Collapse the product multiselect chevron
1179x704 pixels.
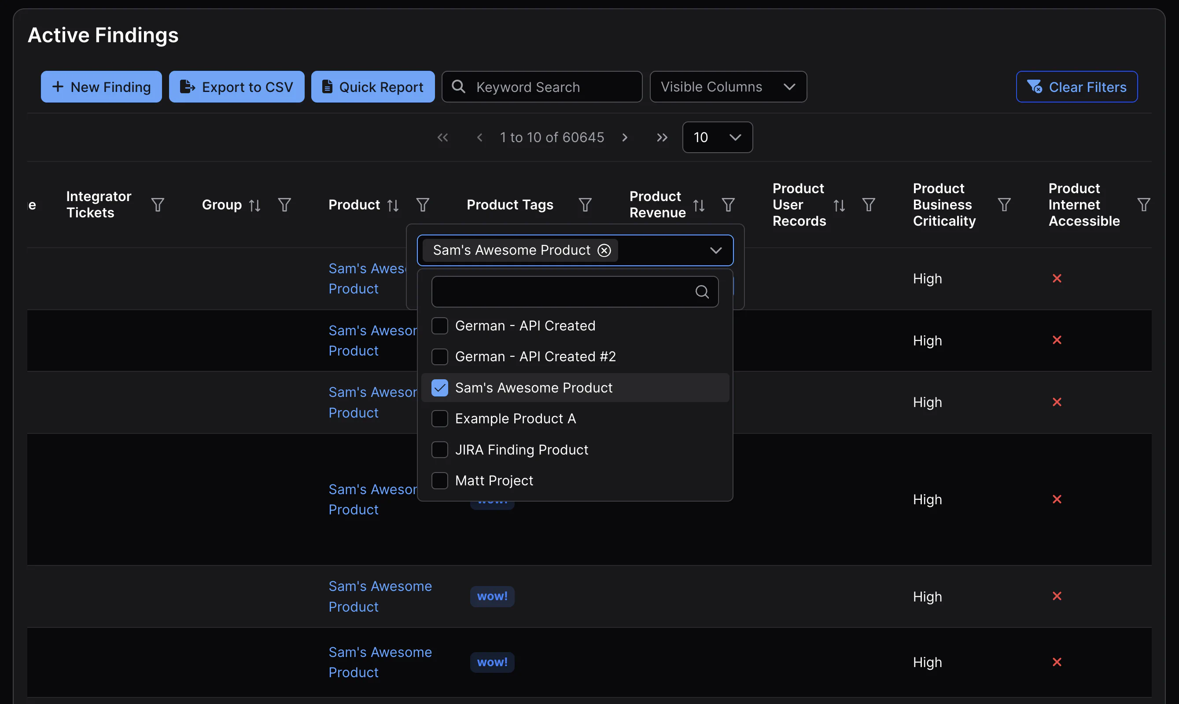pyautogui.click(x=715, y=250)
